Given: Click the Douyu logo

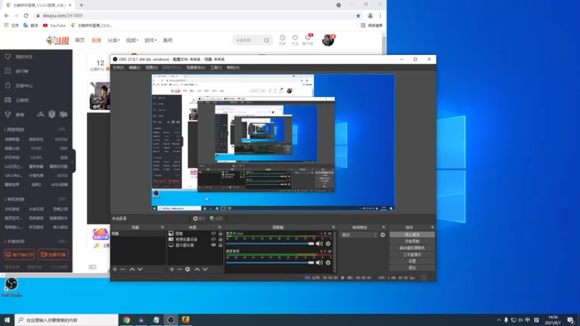Looking at the screenshot, I should [x=58, y=41].
